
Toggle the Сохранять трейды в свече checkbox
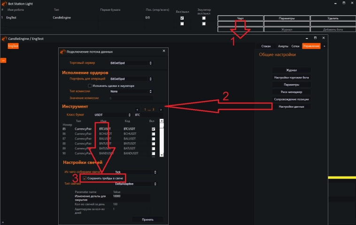tap(85, 178)
